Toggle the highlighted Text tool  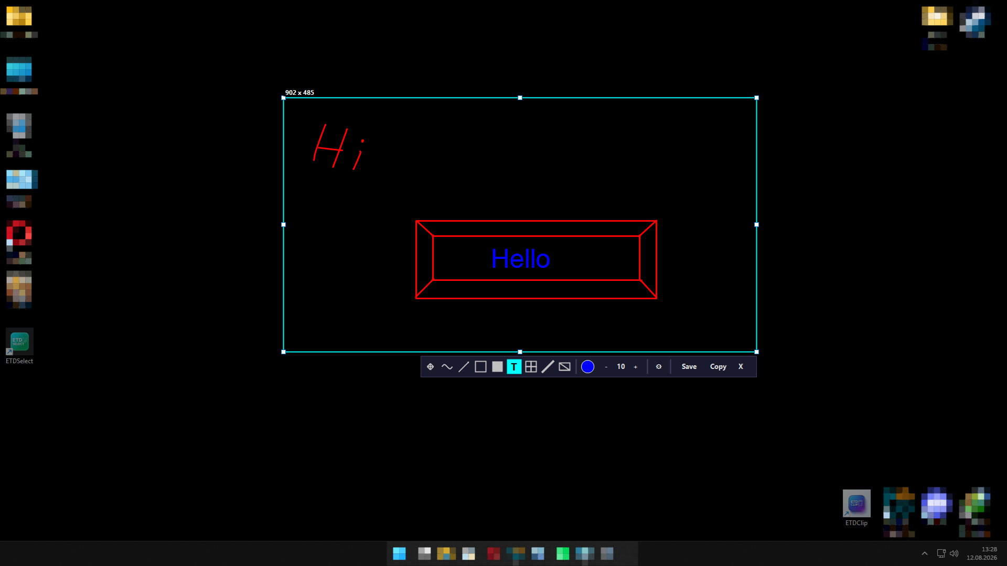(x=514, y=367)
